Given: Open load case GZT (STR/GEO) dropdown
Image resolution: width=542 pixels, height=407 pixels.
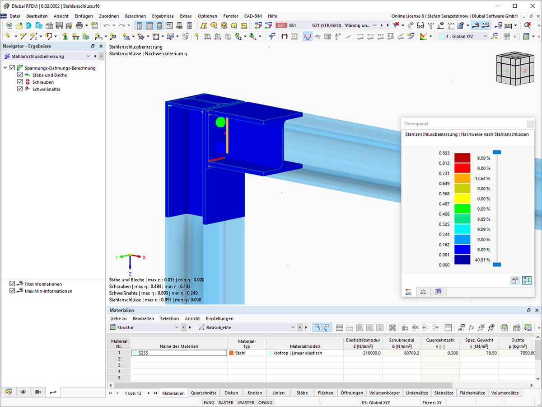Looking at the screenshot, I should [x=374, y=25].
